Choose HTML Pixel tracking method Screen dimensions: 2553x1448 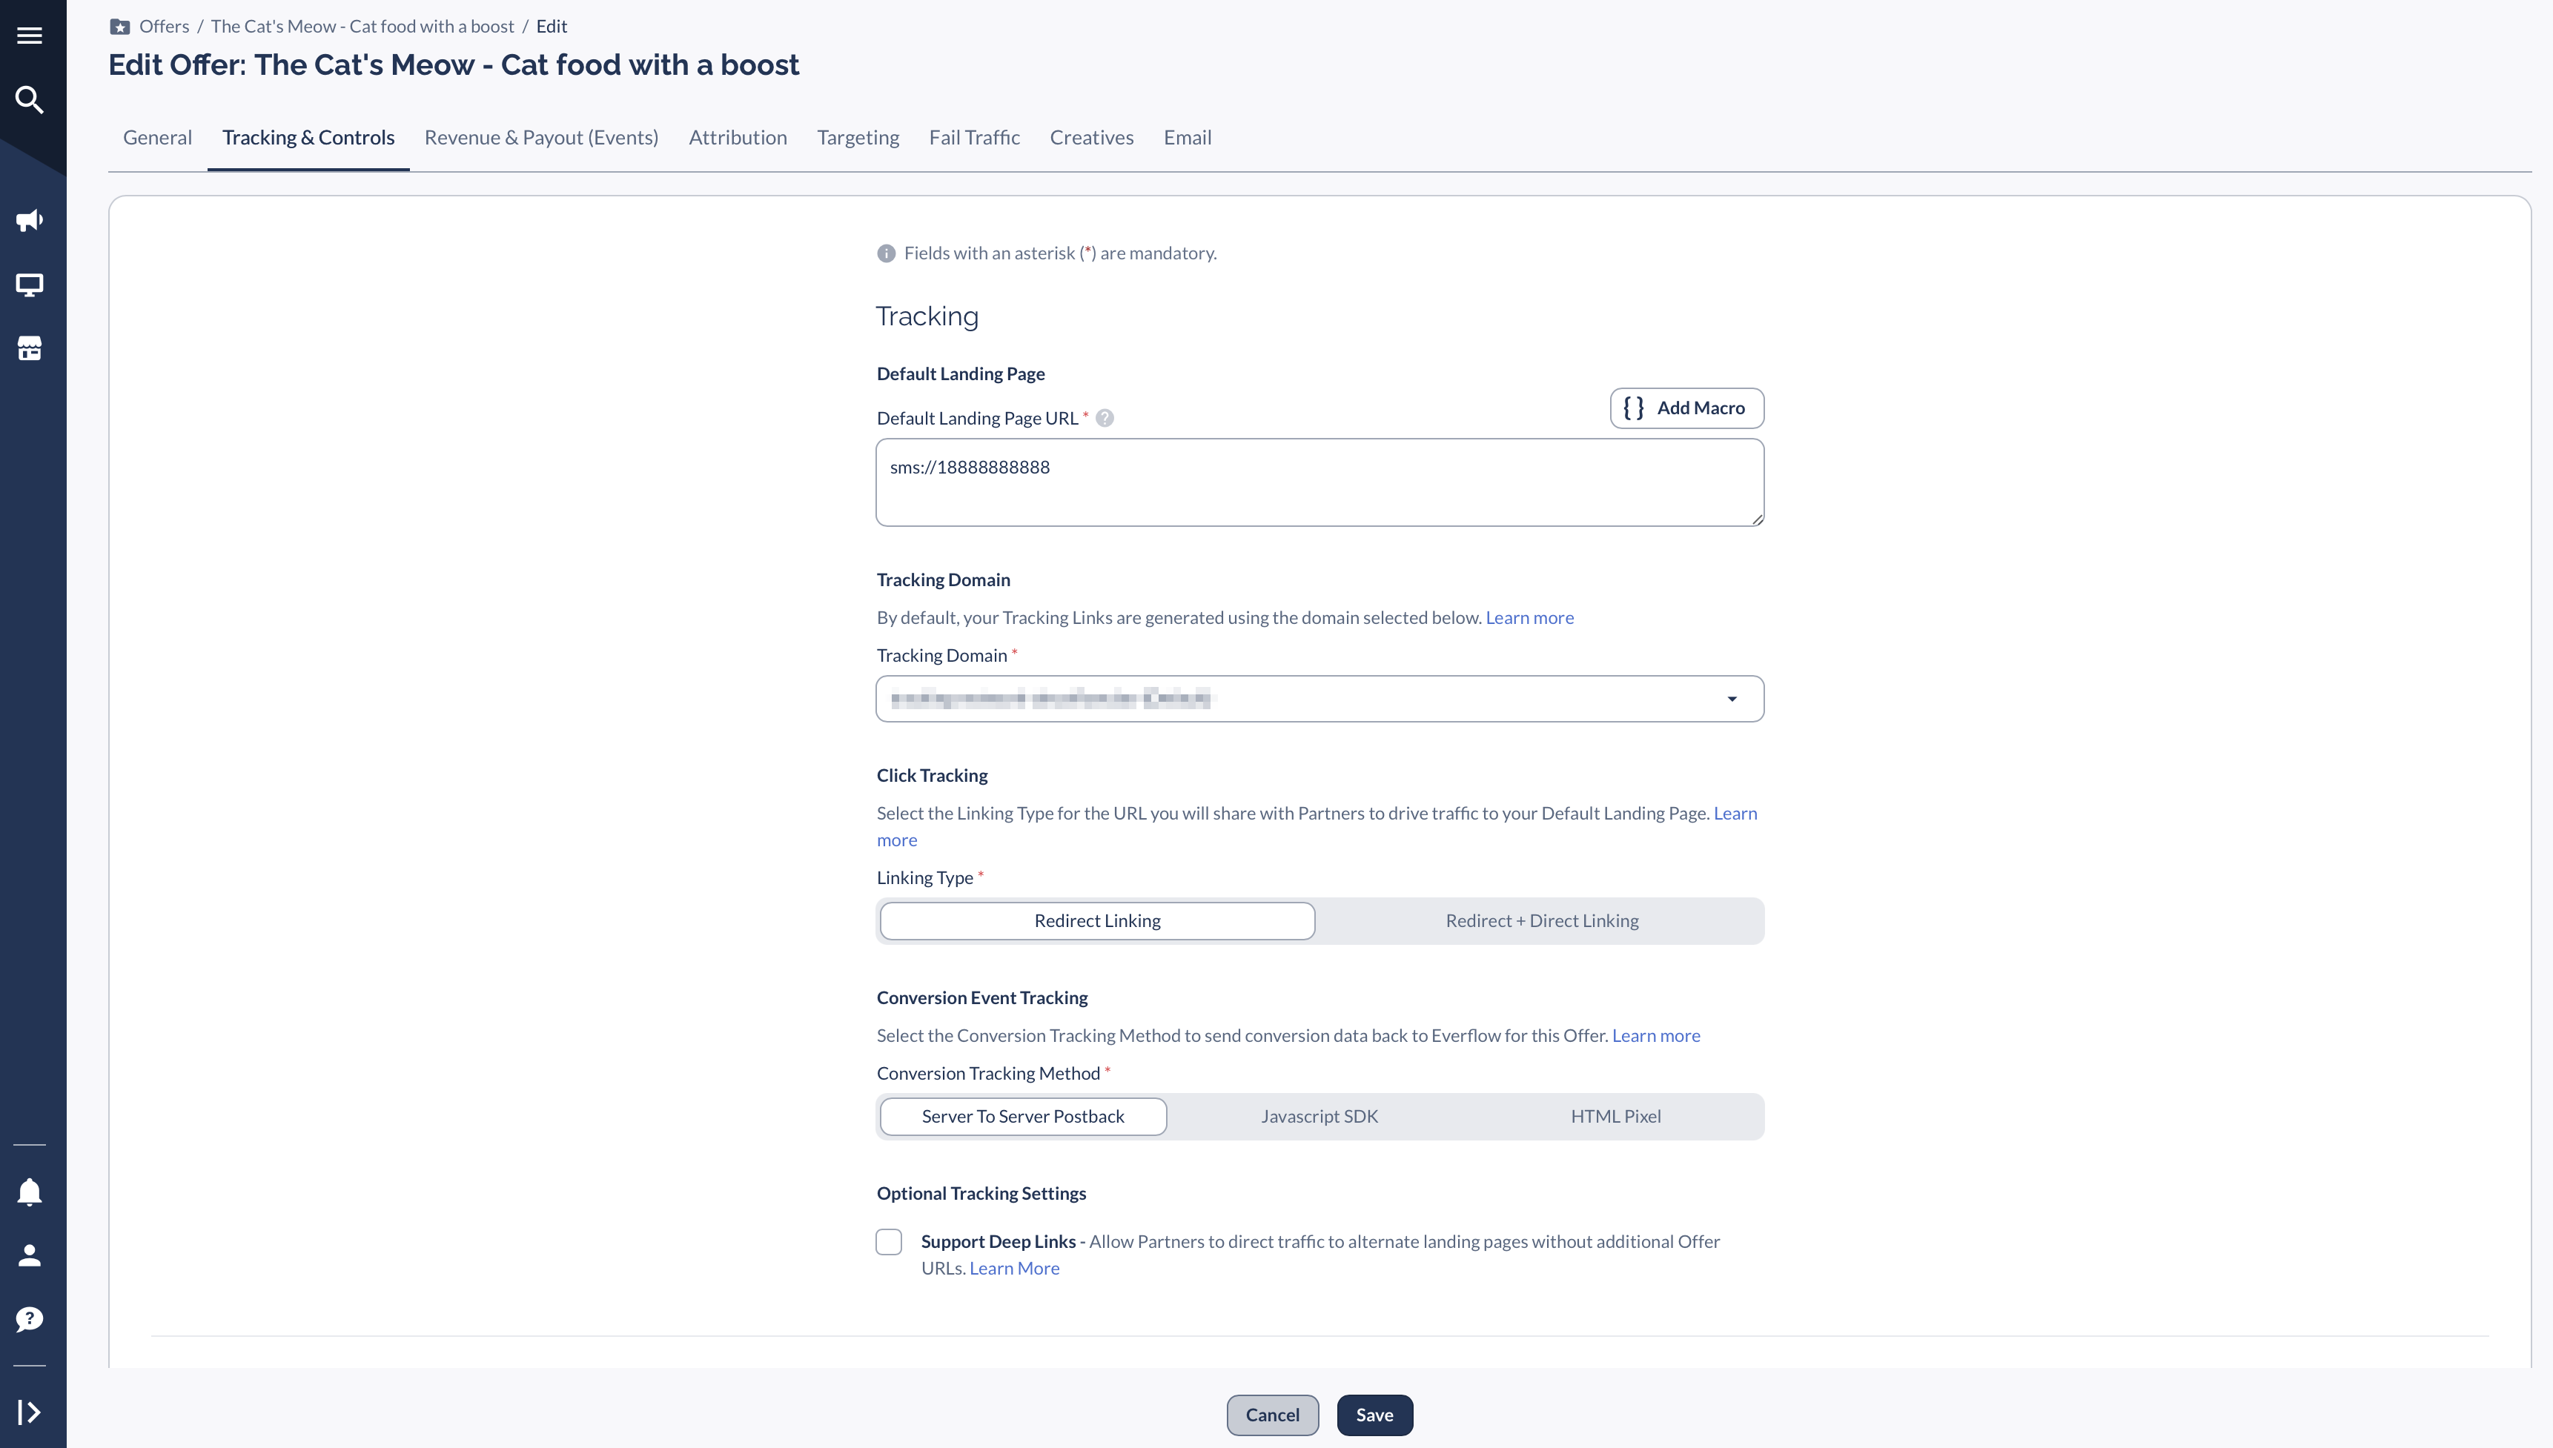click(1616, 1117)
